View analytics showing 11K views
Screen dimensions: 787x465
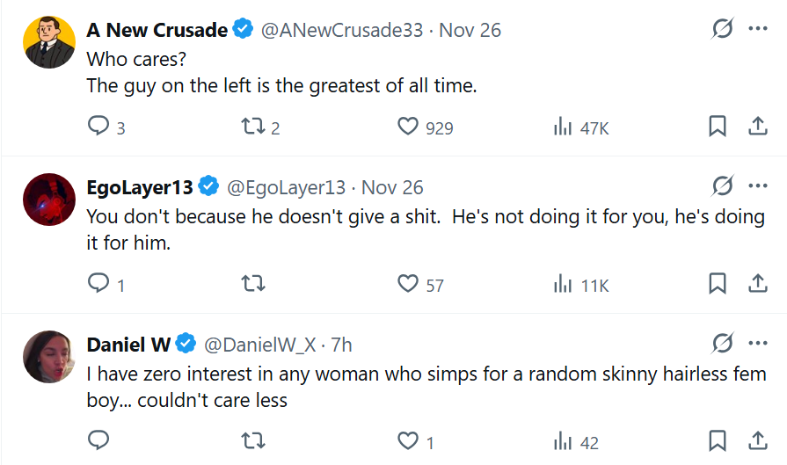point(580,285)
